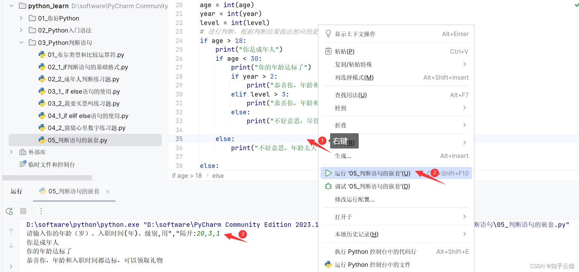579x272 pixels.
Task: Click the python_learn project folder icon
Action: point(22,6)
